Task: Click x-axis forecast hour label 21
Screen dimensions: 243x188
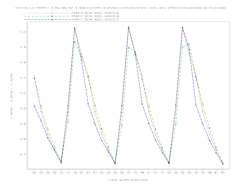Action: point(81,173)
